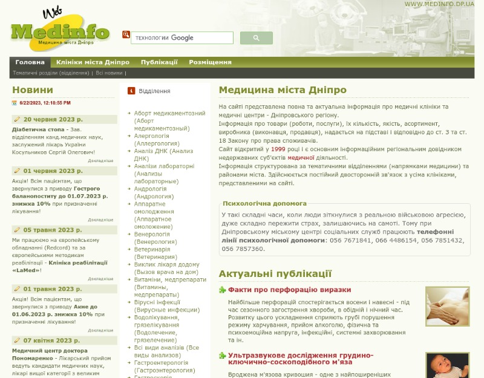Open Тематичні розділи (відділення) submenu link
Viewport: 484px width, 378px height.
click(51, 73)
